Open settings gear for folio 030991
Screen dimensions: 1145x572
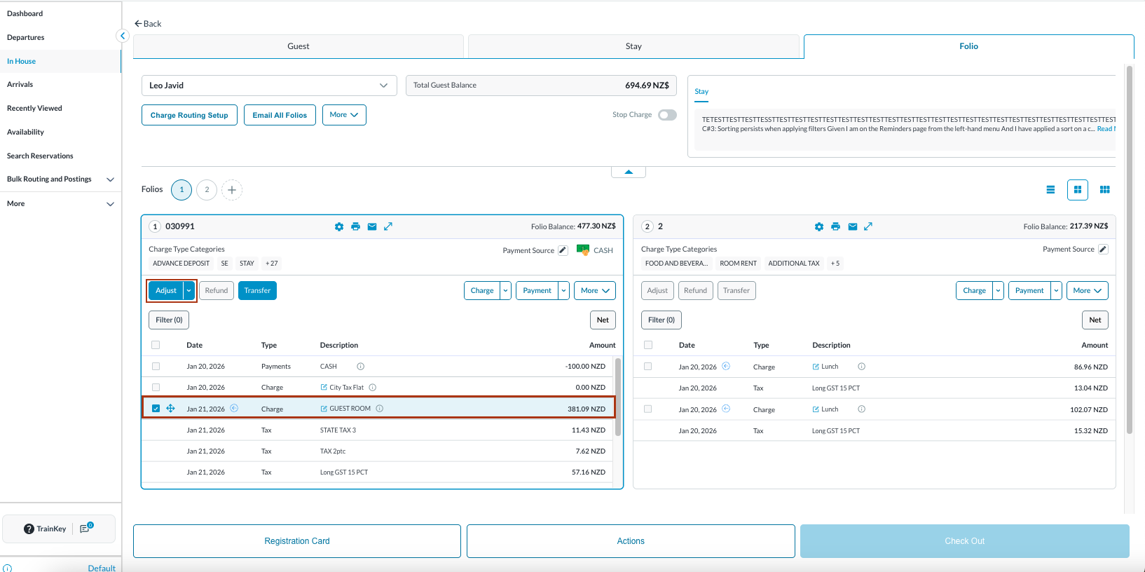pos(339,226)
